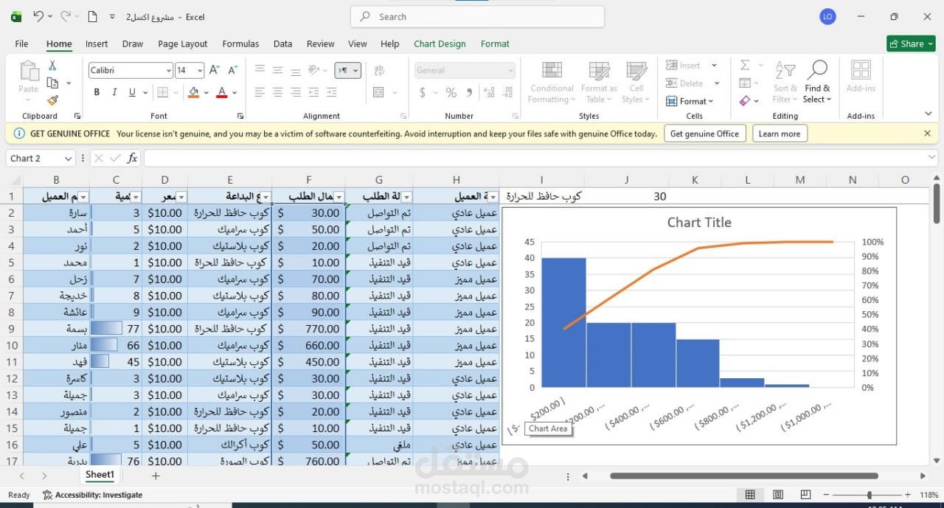
Task: Click the Wrap Text icon
Action: tap(379, 70)
